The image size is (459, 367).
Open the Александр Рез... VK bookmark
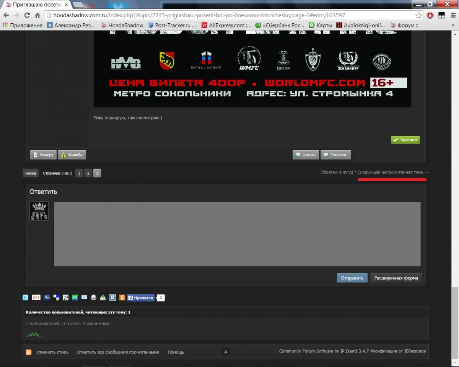coord(71,25)
